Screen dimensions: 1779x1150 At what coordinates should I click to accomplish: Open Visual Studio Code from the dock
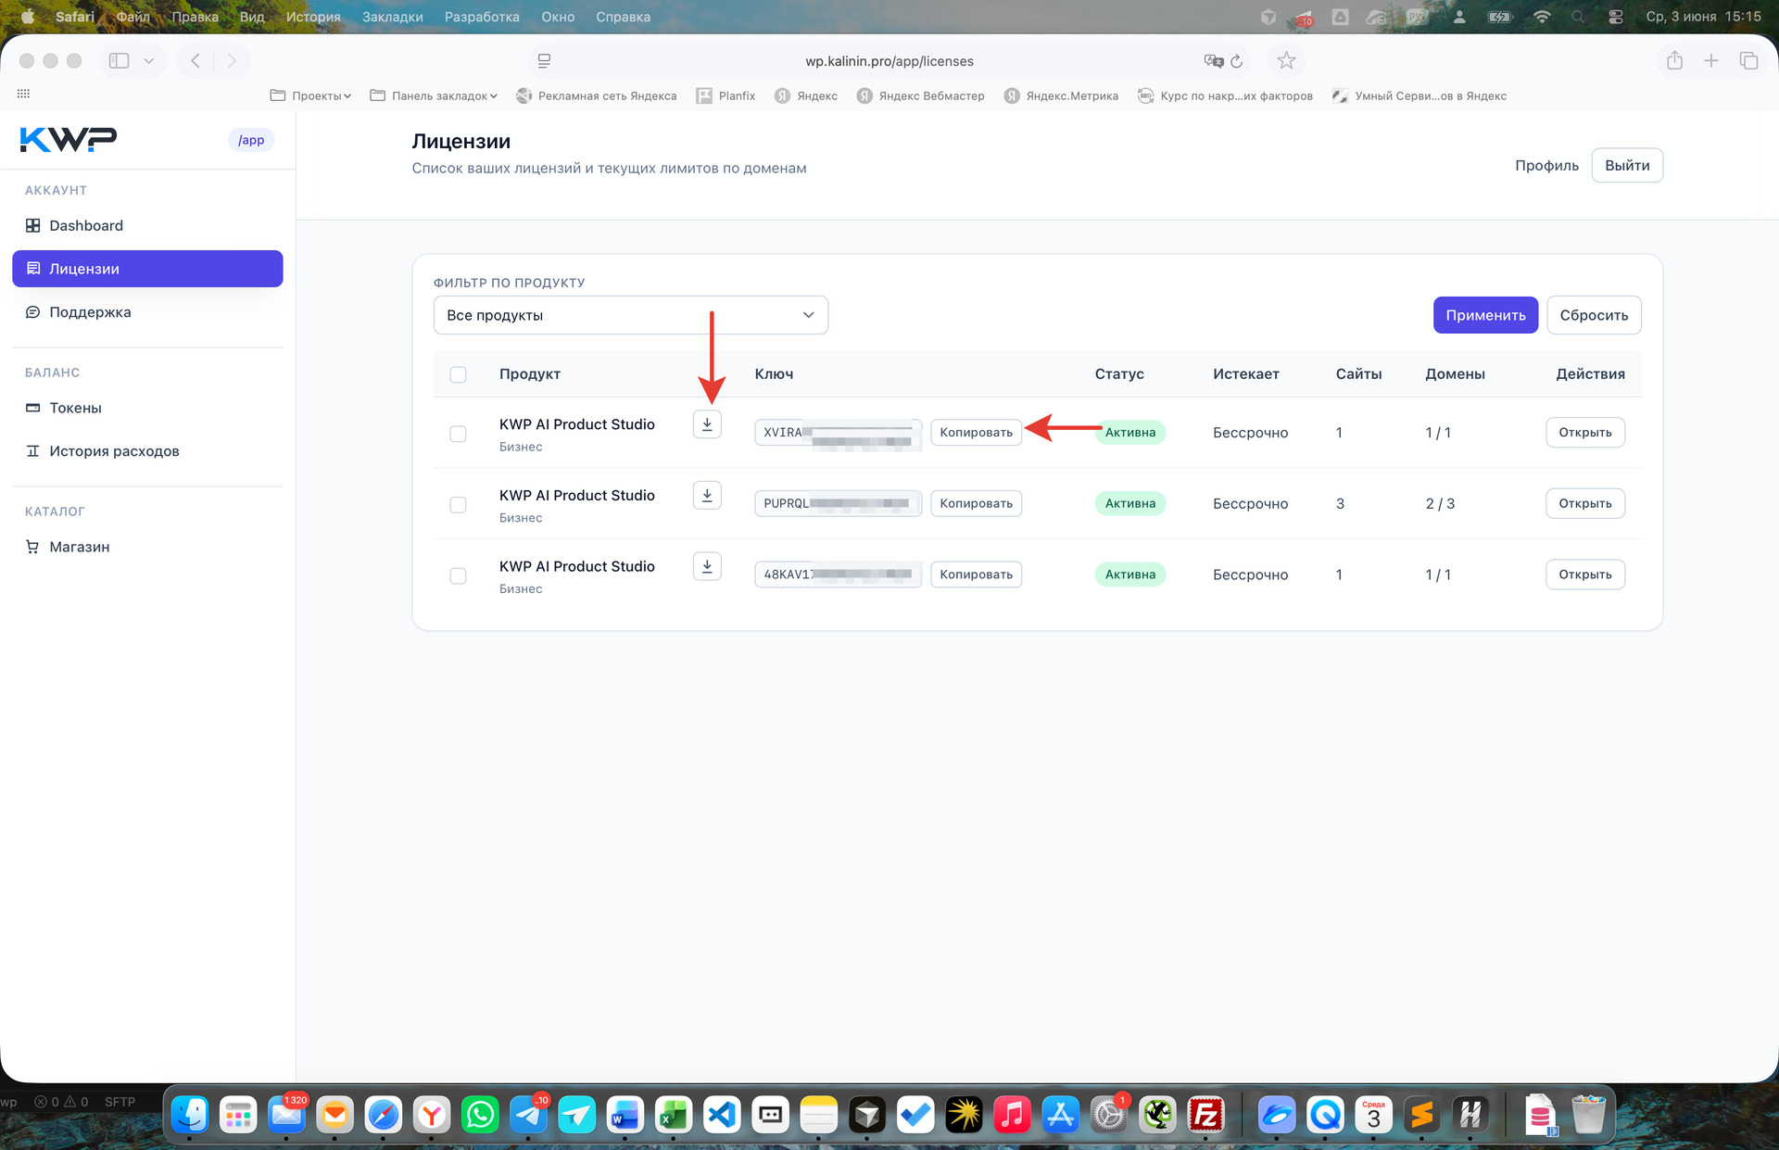722,1115
